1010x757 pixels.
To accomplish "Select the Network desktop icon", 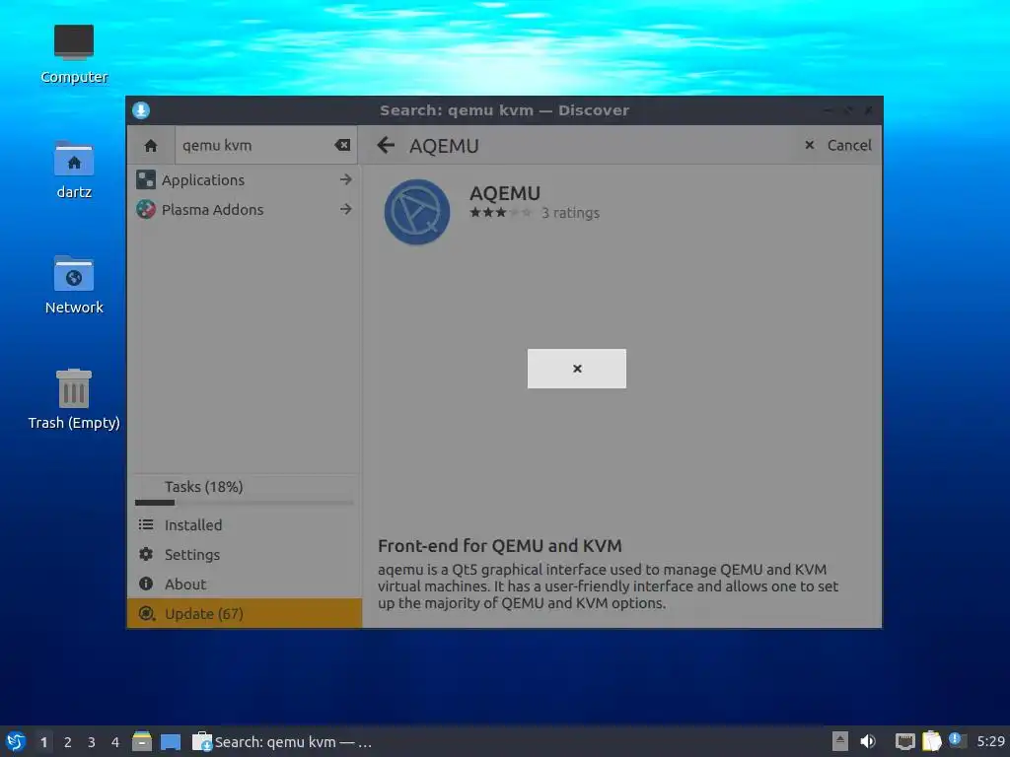I will coord(74,285).
